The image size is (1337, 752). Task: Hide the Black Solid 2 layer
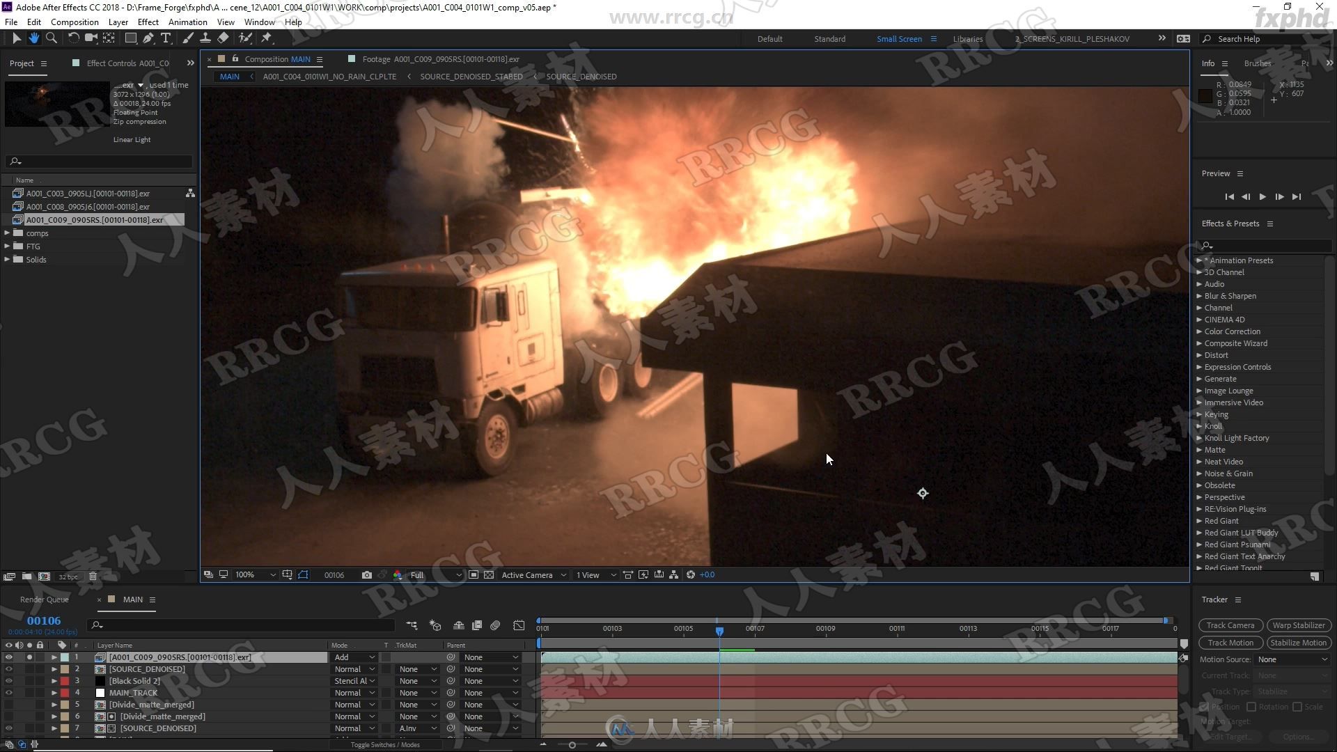(8, 681)
